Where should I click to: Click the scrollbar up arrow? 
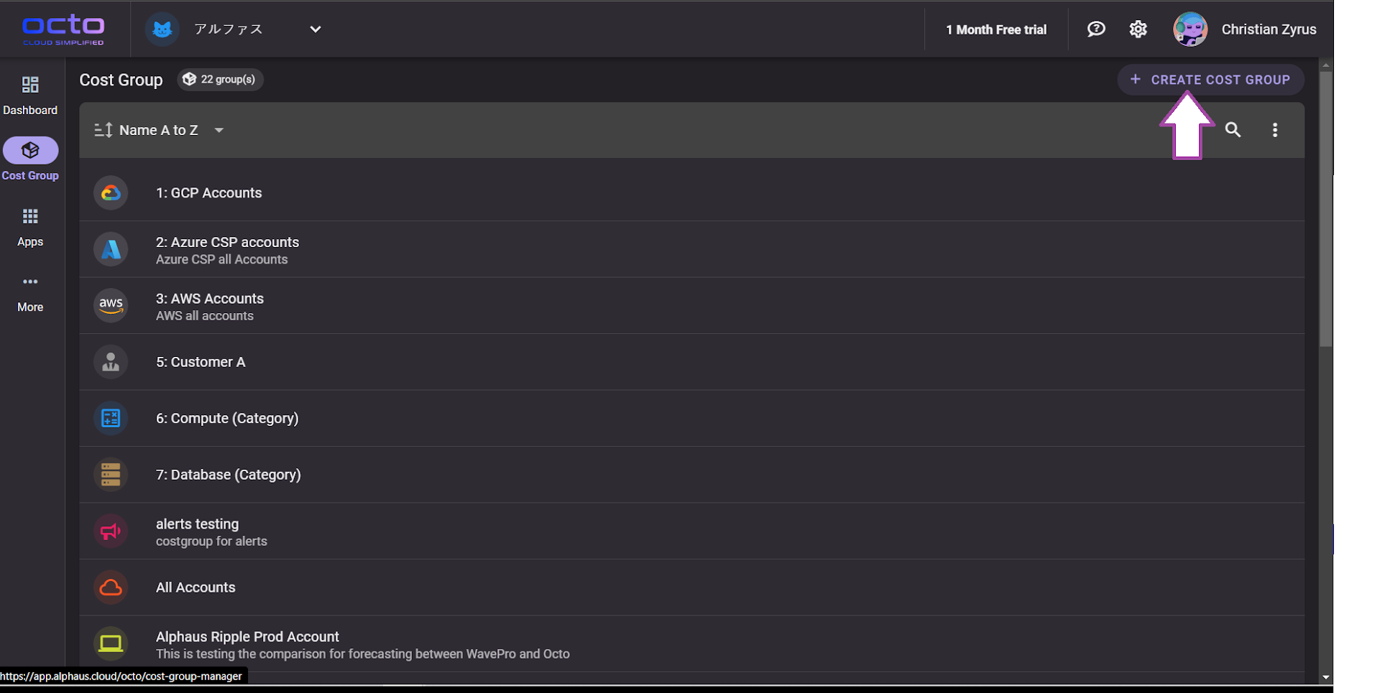[x=1326, y=65]
